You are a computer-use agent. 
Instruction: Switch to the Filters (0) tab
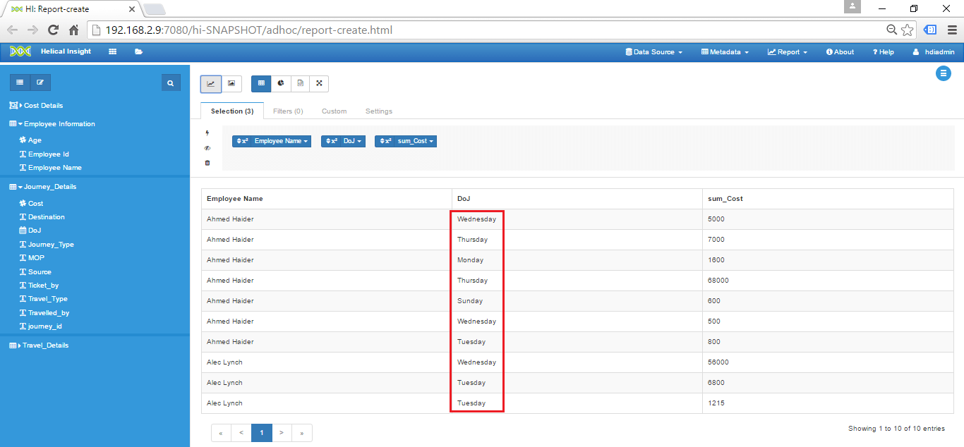288,111
